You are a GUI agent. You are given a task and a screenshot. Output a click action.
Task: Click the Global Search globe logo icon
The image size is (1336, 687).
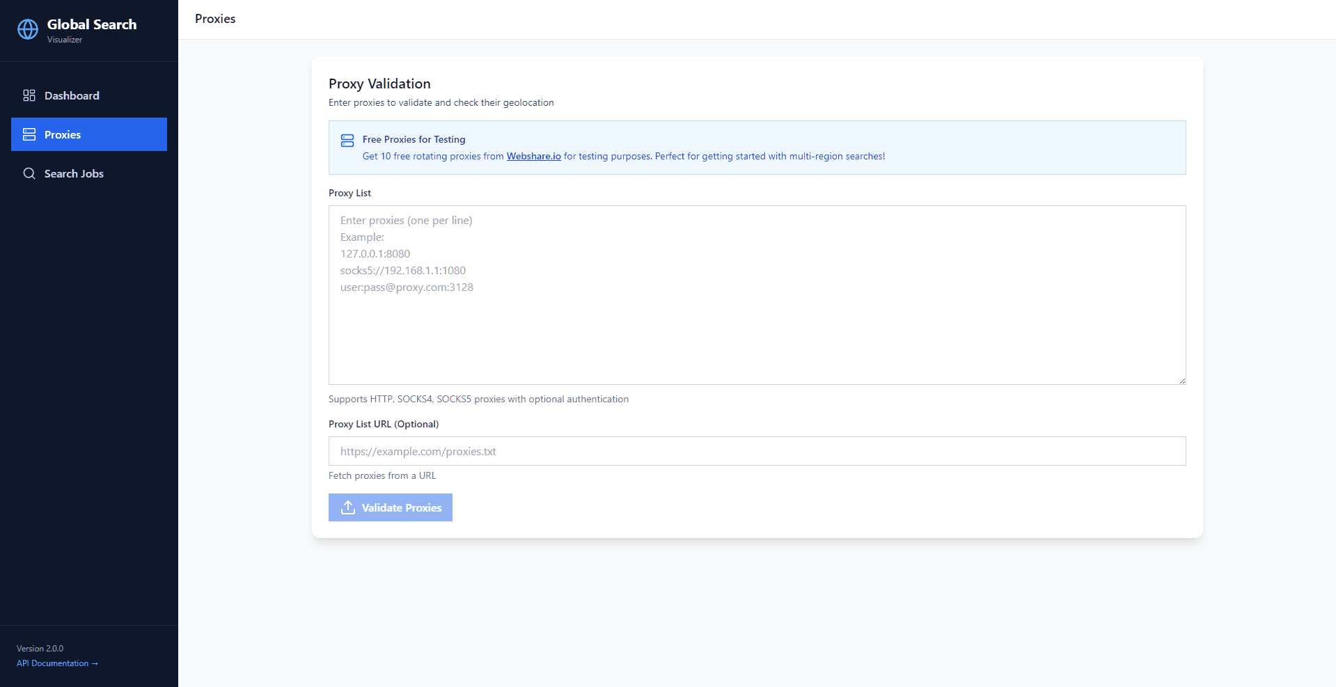click(x=28, y=29)
